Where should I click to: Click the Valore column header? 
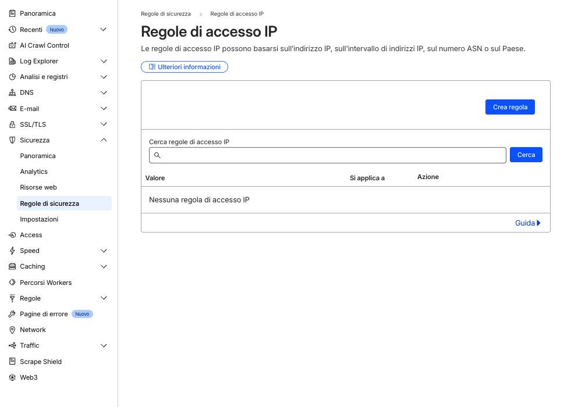coord(155,178)
